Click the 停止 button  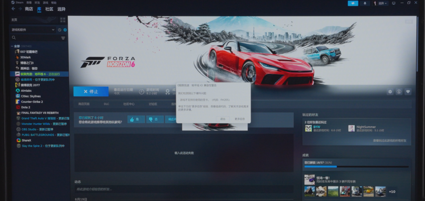(x=91, y=91)
